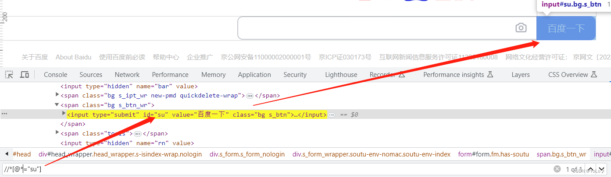Screen dimensions: 611x177
Task: Open the 京ICP证030173号 link
Action: click(345, 57)
